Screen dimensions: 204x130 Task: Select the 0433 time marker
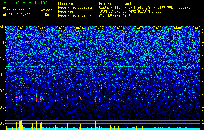pyautogui.click(x=61, y=28)
